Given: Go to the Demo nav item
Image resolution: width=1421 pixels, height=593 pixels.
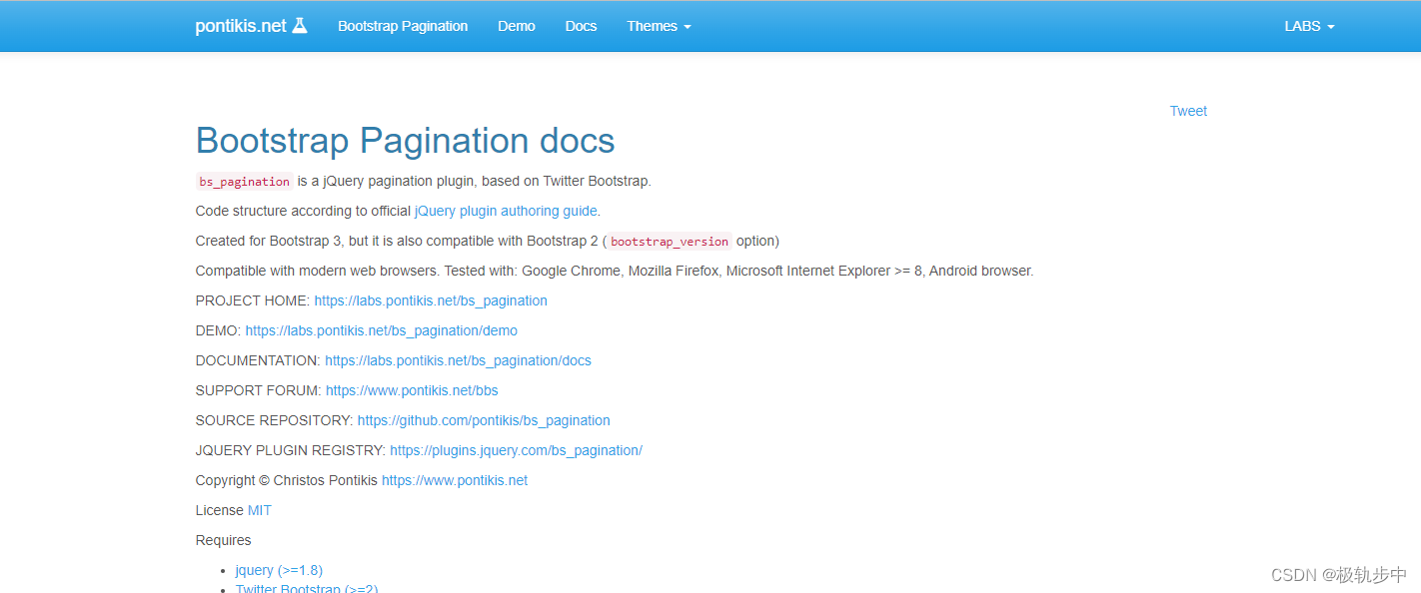Looking at the screenshot, I should click(x=517, y=26).
